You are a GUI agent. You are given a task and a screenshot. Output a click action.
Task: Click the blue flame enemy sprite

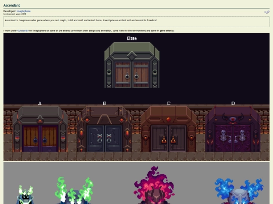coord(239,191)
